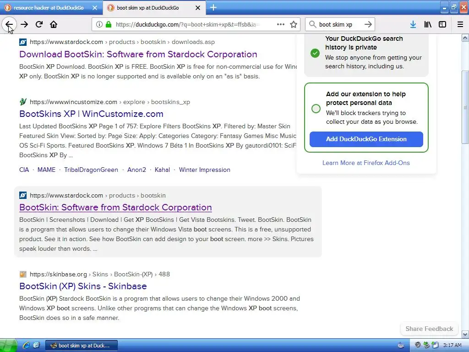Open the Downloads panel
Screen dimensions: 469x352
tap(413, 24)
